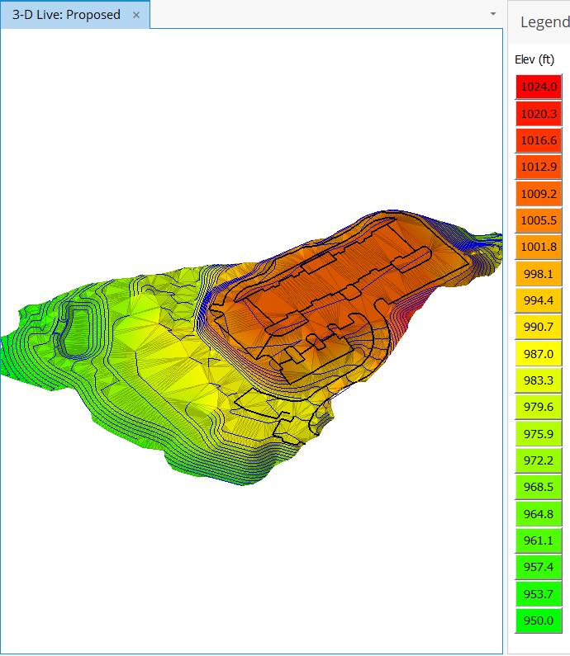Pick the 994.4 elevation color box

539,300
